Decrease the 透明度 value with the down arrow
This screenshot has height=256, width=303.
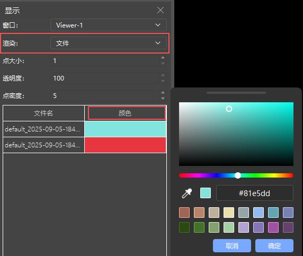[163, 81]
